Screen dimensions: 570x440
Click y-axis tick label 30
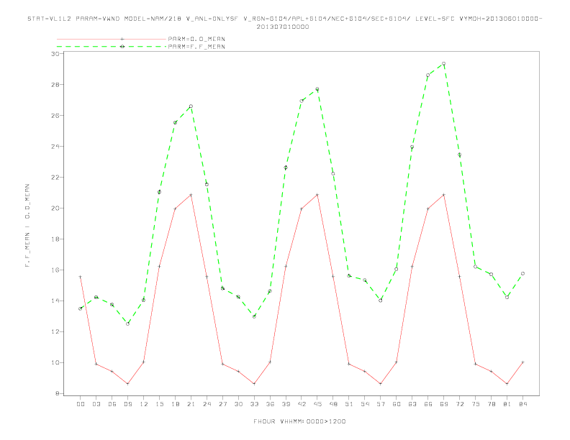(x=55, y=54)
